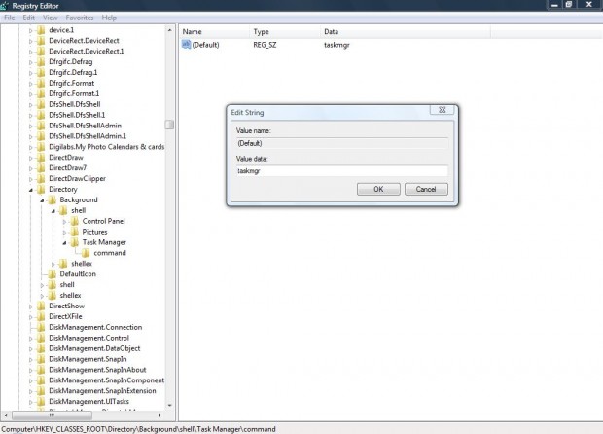This screenshot has height=434, width=603.
Task: Open the Favorites menu
Action: click(80, 18)
